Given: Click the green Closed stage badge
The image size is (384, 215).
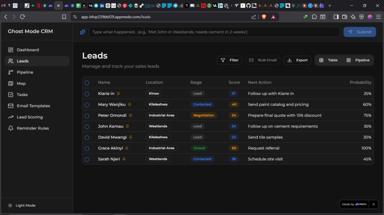Looking at the screenshot, I should (199, 148).
